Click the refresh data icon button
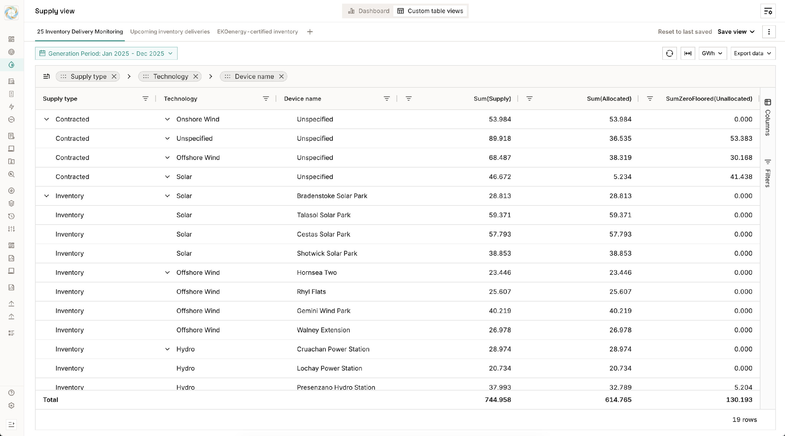The width and height of the screenshot is (785, 436). coord(669,53)
